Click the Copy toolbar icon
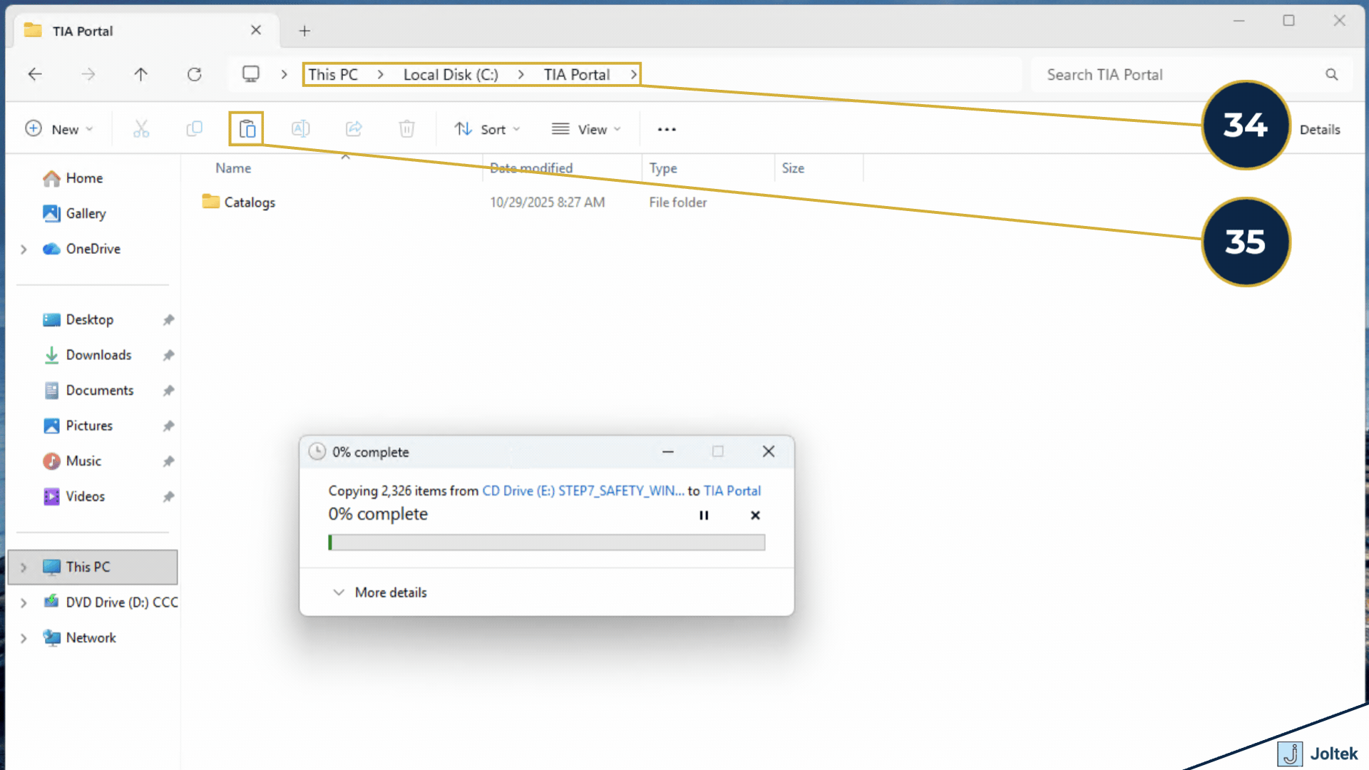Viewport: 1369px width, 770px height. 194,129
